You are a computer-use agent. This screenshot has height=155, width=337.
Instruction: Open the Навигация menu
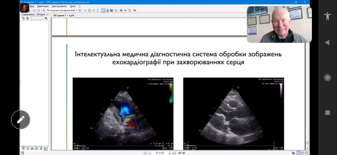[43, 6]
